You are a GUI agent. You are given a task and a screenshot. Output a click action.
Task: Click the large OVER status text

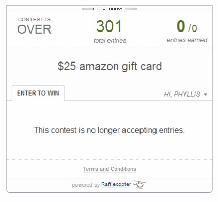(x=34, y=29)
